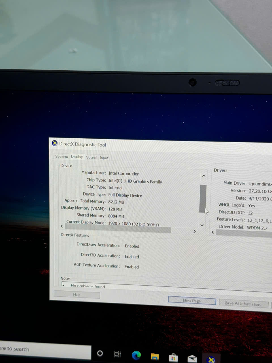This screenshot has width=272, height=363.
Task: Select 'Full Display Device' device type value
Action: coord(125,195)
